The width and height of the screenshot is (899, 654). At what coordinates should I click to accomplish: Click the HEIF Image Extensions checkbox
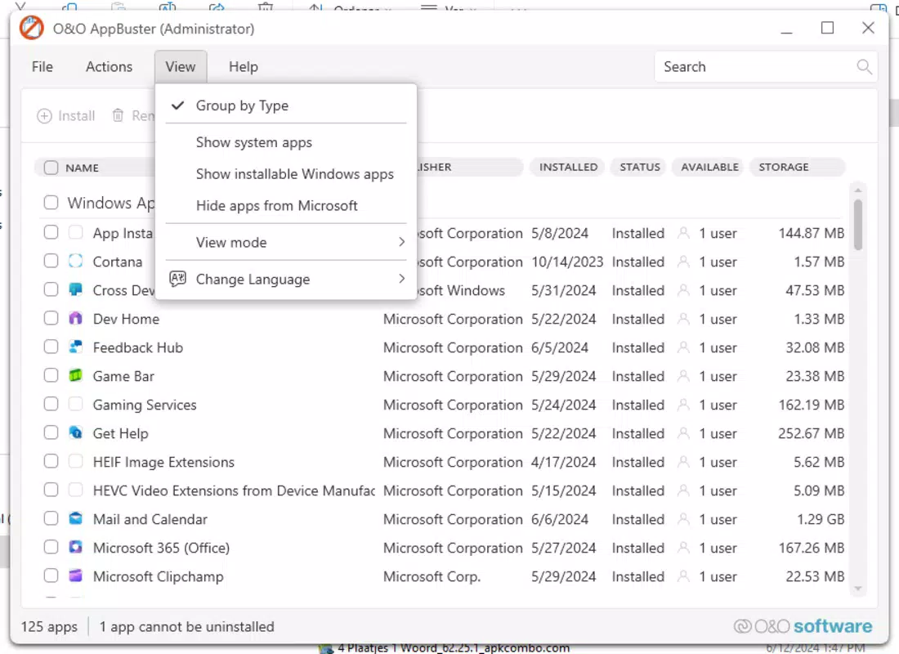point(51,462)
